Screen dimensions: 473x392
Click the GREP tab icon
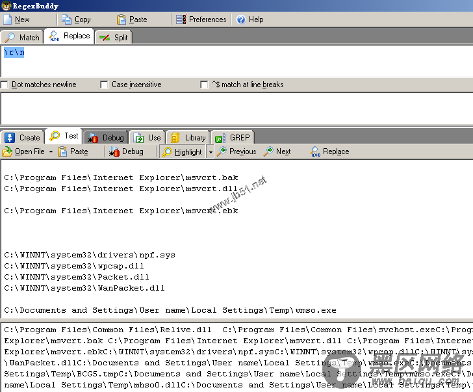pos(220,138)
